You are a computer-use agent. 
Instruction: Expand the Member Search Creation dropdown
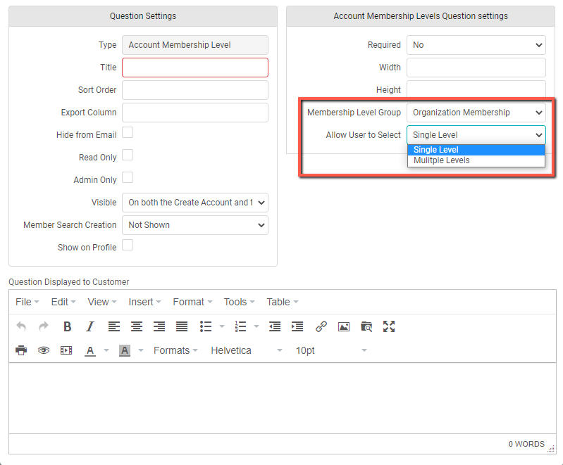(x=195, y=225)
